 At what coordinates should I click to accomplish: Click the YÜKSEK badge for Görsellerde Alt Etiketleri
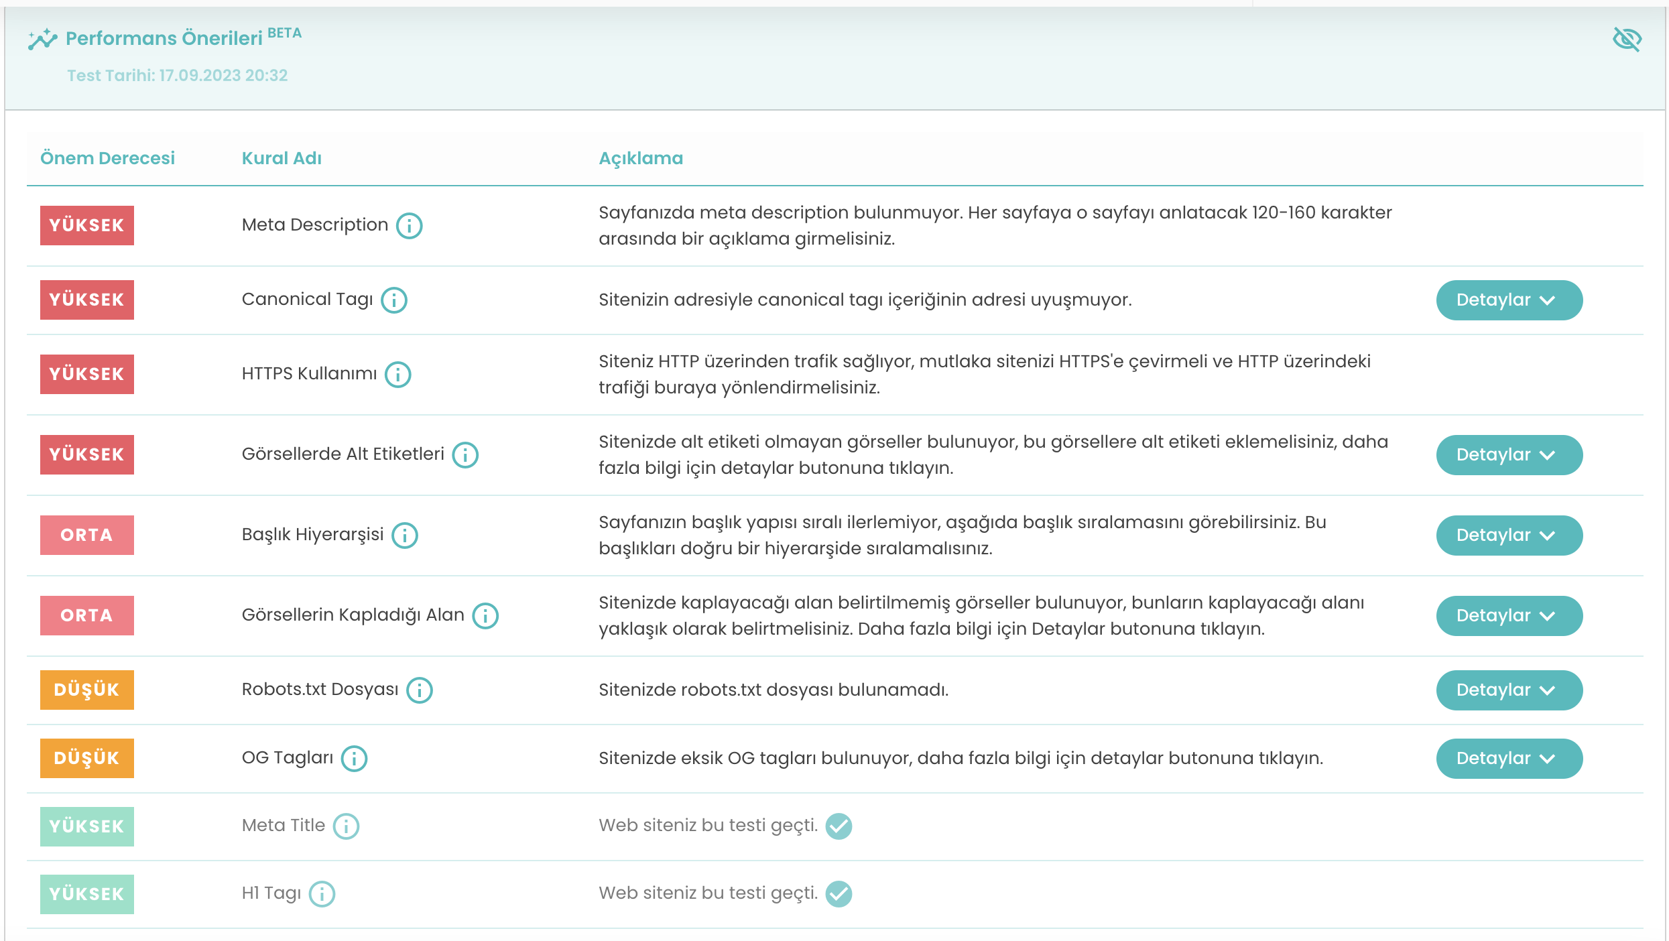(x=87, y=454)
